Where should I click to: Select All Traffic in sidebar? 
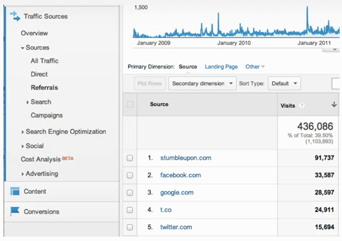coord(45,61)
